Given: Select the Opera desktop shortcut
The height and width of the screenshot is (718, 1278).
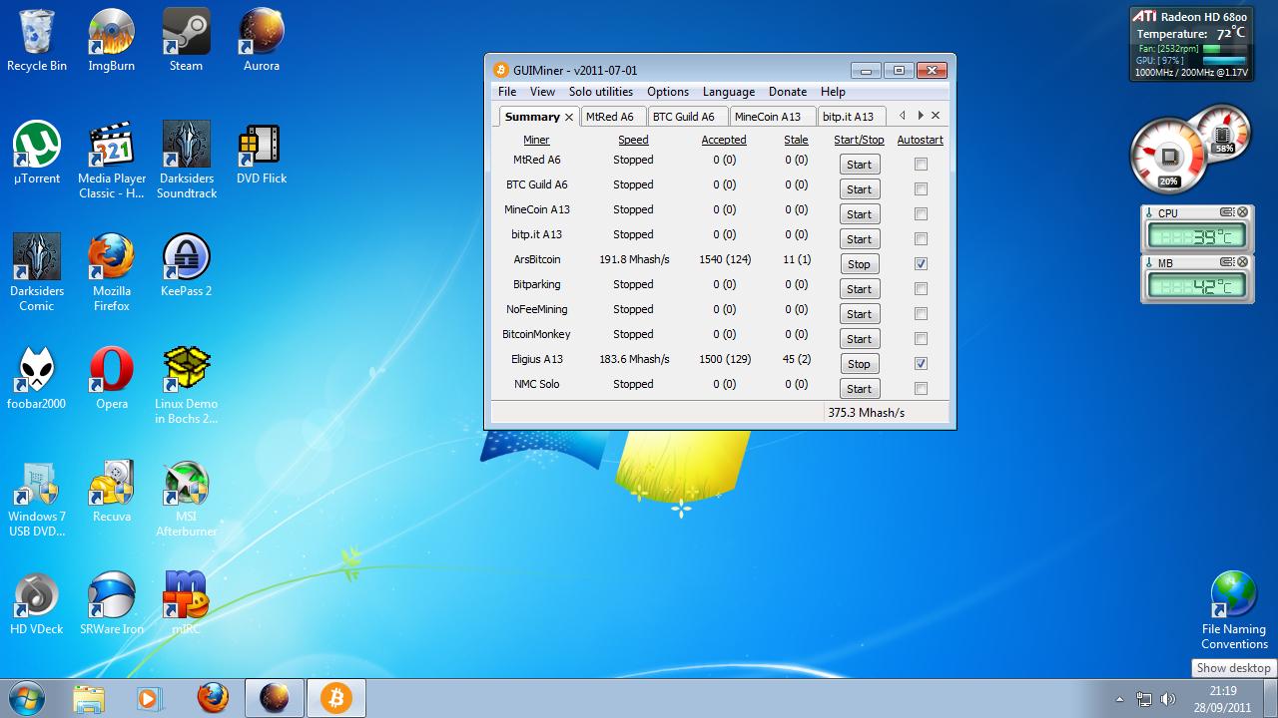Looking at the screenshot, I should [x=112, y=378].
